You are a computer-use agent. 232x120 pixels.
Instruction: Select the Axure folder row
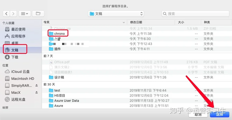click(137, 106)
